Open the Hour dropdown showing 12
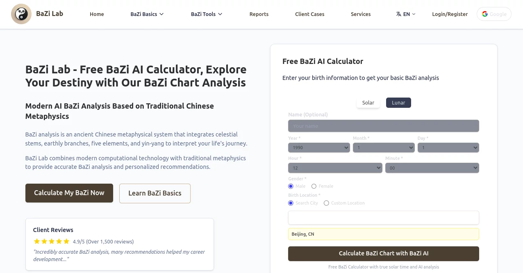 point(335,168)
